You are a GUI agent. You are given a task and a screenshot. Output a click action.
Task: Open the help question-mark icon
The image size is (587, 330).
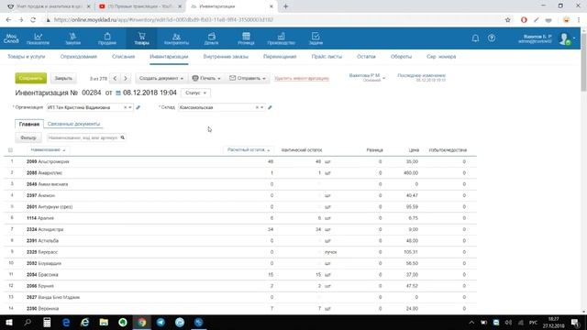(x=492, y=38)
